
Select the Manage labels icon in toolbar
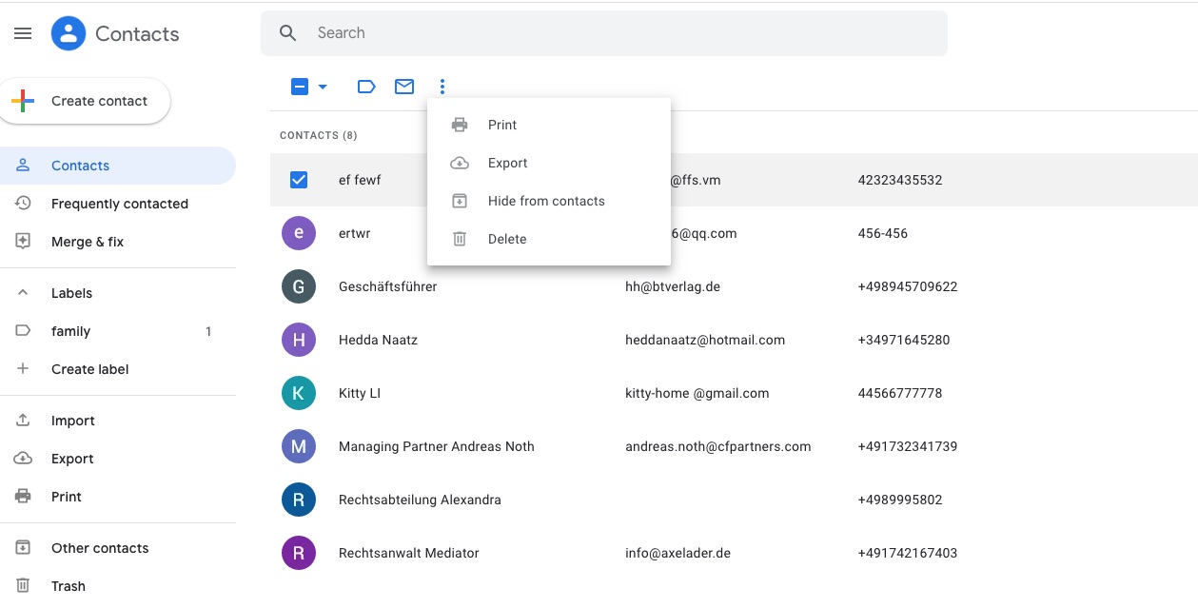click(366, 86)
